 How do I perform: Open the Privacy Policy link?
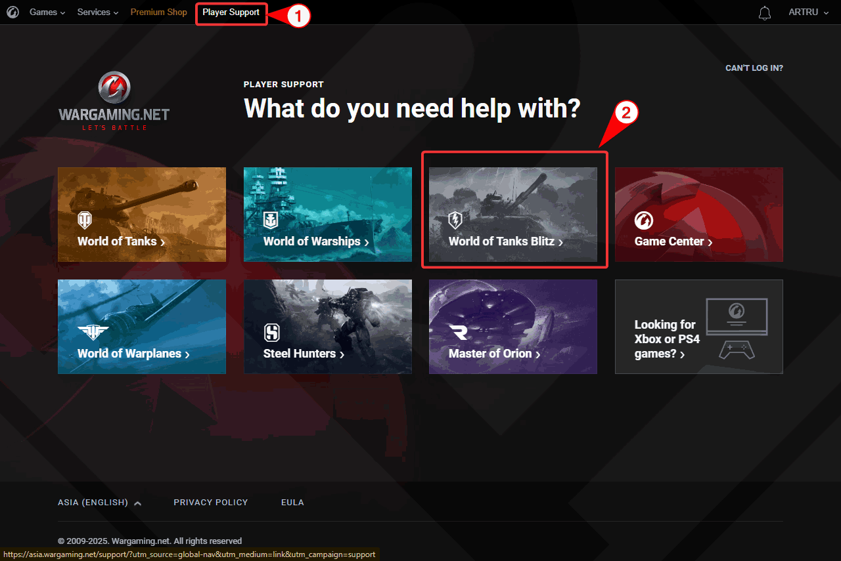[211, 503]
